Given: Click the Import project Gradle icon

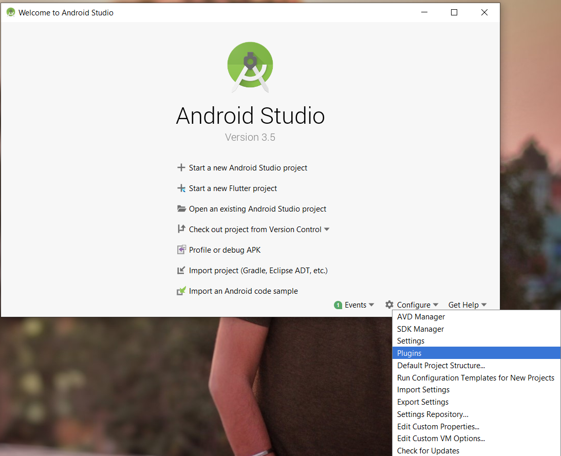Looking at the screenshot, I should click(x=181, y=270).
